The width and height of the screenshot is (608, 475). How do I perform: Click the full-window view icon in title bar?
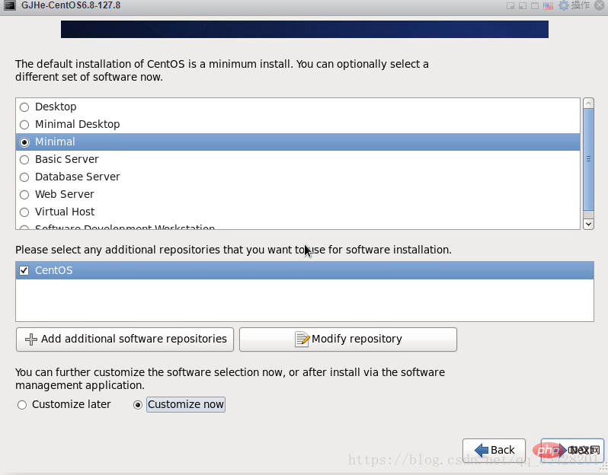coord(535,6)
